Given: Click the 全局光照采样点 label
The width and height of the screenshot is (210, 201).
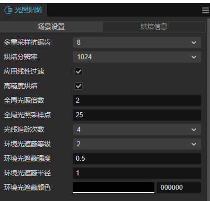Looking at the screenshot, I should click(27, 115).
